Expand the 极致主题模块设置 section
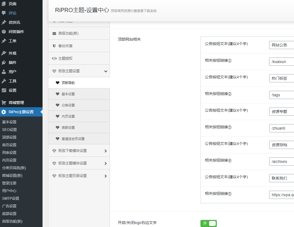Viewport: 294px width, 227px height. click(x=106, y=163)
